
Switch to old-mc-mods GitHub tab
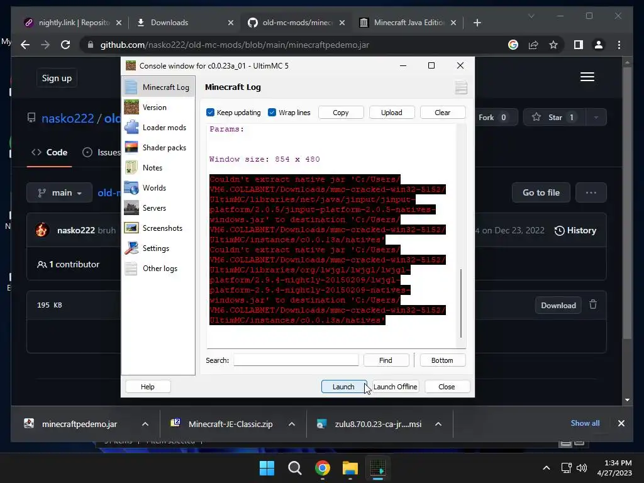(x=297, y=23)
